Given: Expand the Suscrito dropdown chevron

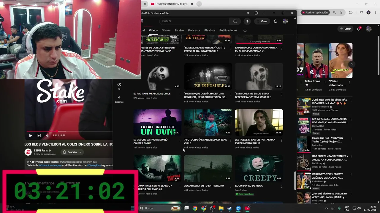Looking at the screenshot, I should 80,152.
